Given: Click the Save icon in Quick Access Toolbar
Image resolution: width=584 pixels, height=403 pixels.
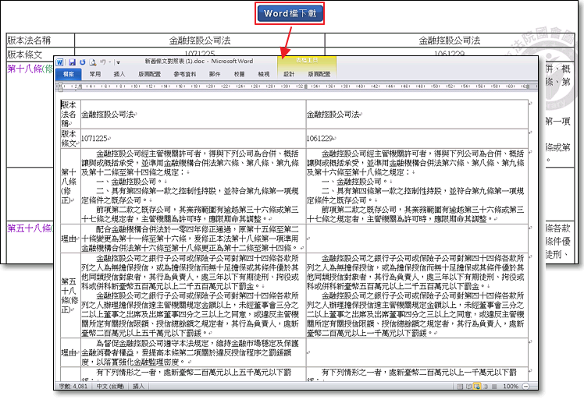Looking at the screenshot, I should pos(72,61).
